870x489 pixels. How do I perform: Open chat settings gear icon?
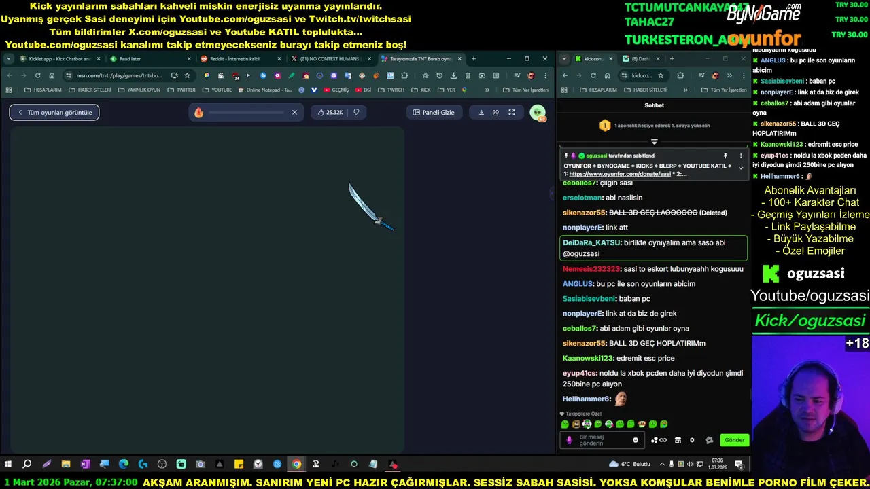692,440
